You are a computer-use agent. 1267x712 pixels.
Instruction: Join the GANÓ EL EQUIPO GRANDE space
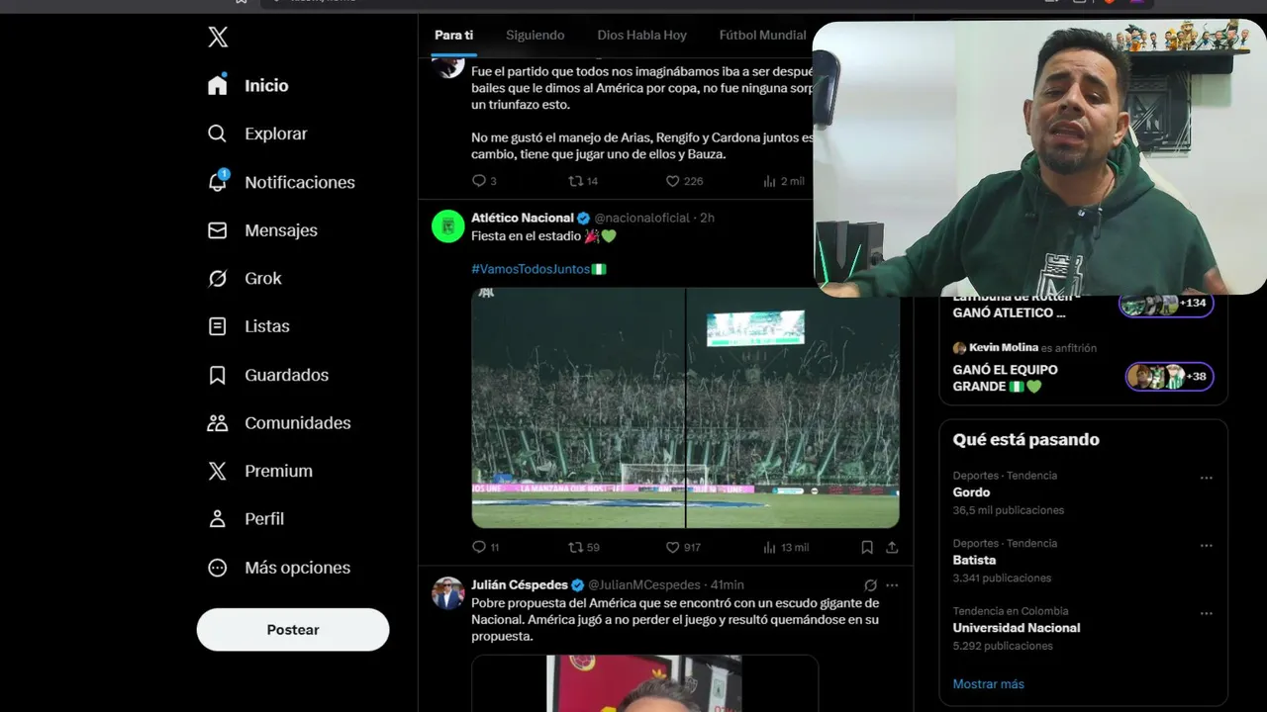(x=1006, y=378)
